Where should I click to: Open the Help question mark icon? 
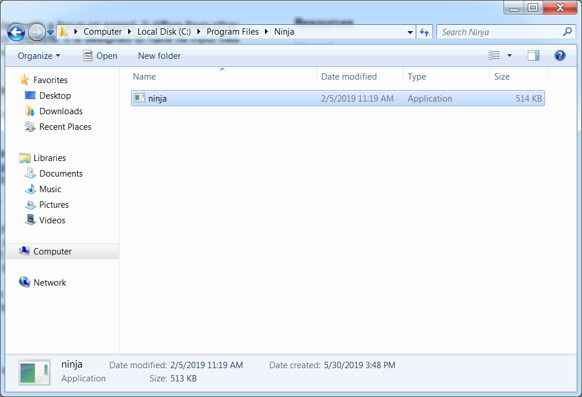tap(559, 55)
